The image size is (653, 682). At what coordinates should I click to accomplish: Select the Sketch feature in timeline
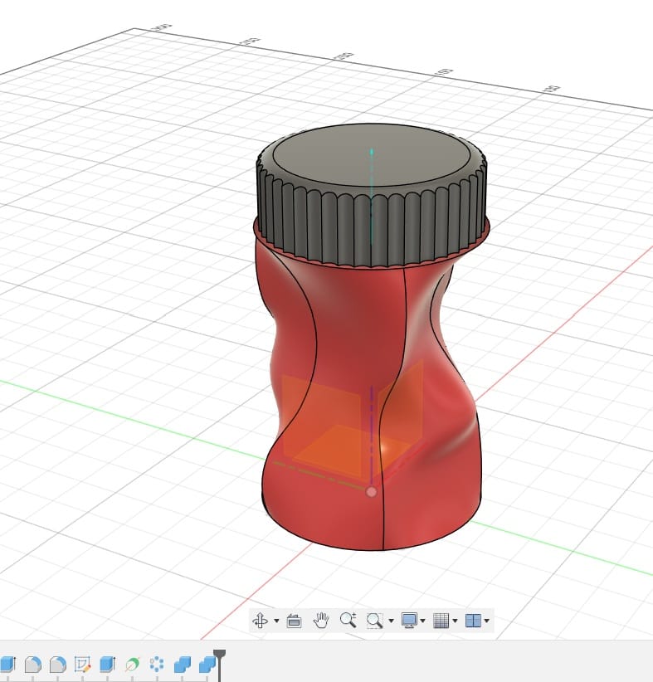tap(82, 664)
